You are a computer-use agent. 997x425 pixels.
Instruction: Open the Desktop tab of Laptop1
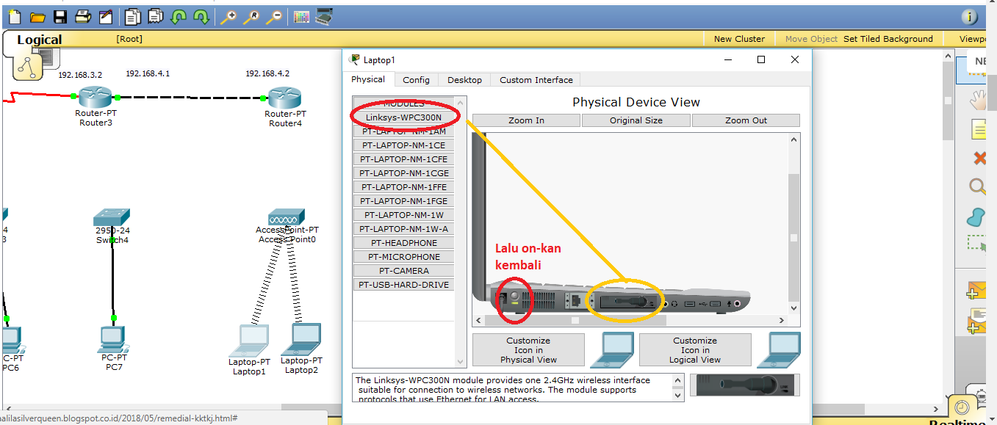point(464,79)
